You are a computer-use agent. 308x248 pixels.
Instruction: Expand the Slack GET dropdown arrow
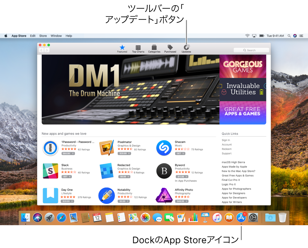(x=70, y=177)
